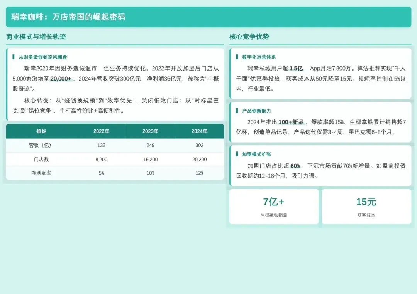Screen dimensions: 417x294
Task: Click the paragraph starting 瑞幸2020年因财务造假退市
Action: click(x=116, y=79)
